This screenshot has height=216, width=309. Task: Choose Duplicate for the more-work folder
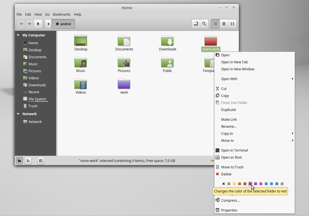(x=228, y=110)
